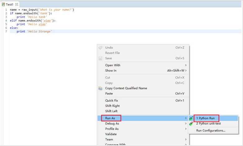Viewport: 243px width, 146px height.
Task: Click Validate in the context menu
Action: tap(111, 134)
